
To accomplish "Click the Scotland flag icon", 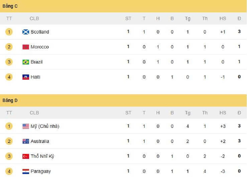I will coord(26,32).
